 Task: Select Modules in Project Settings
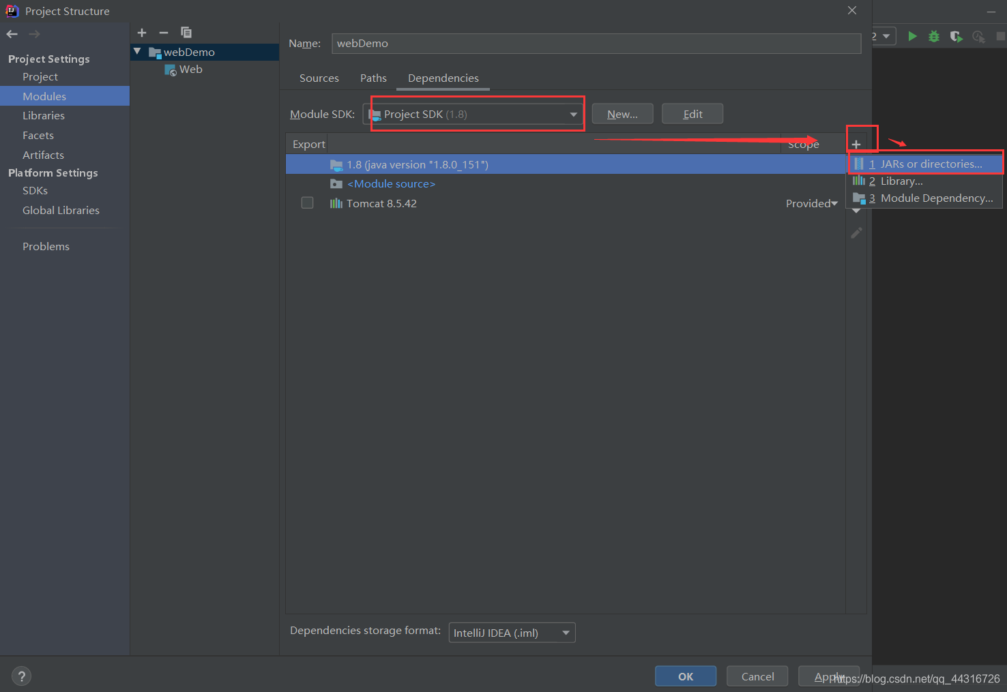(65, 96)
